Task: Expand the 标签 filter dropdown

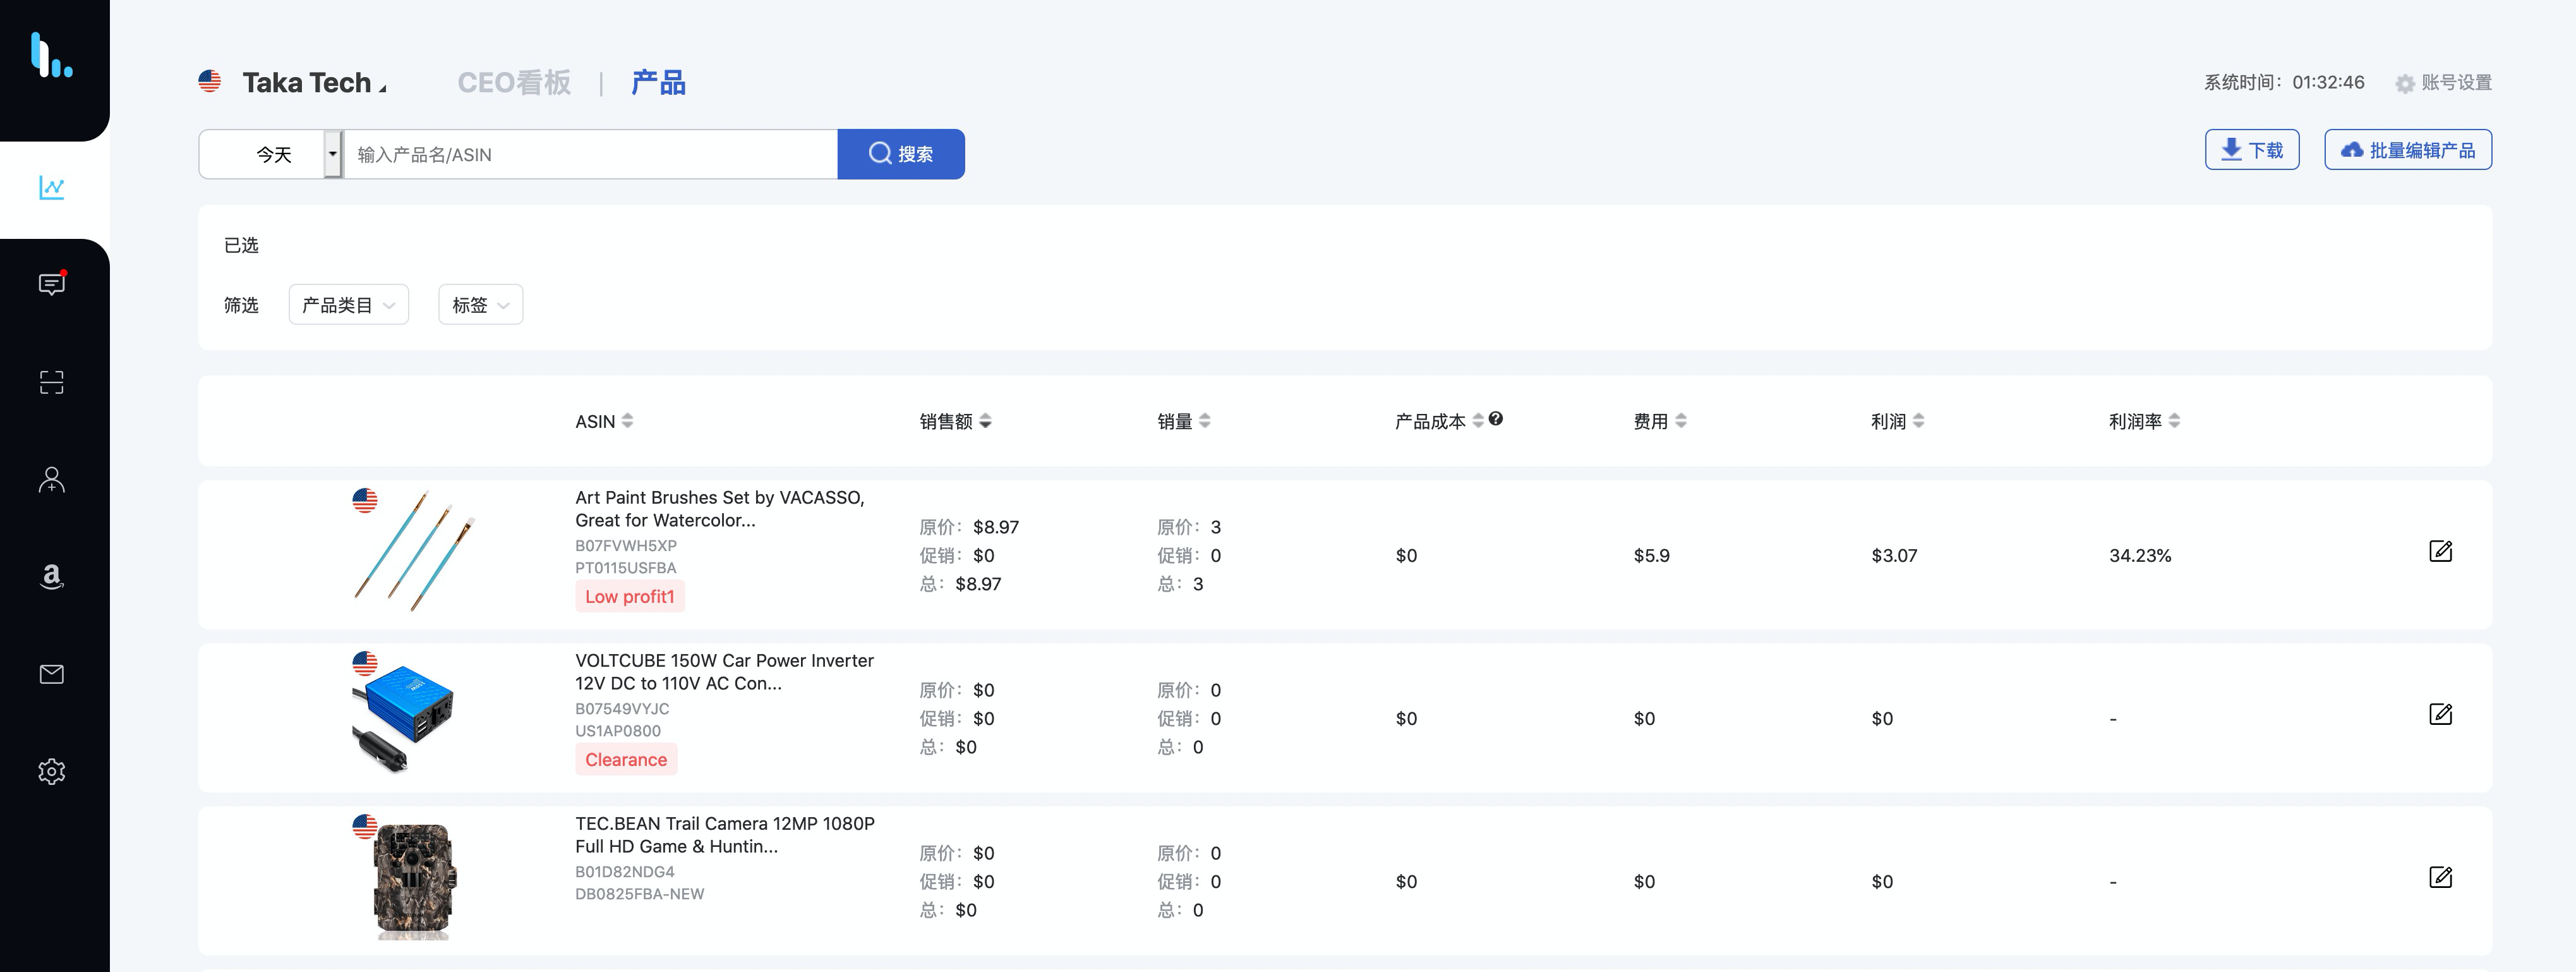Action: [x=480, y=305]
